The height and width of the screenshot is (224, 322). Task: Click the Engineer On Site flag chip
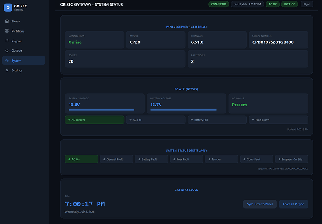291,159
